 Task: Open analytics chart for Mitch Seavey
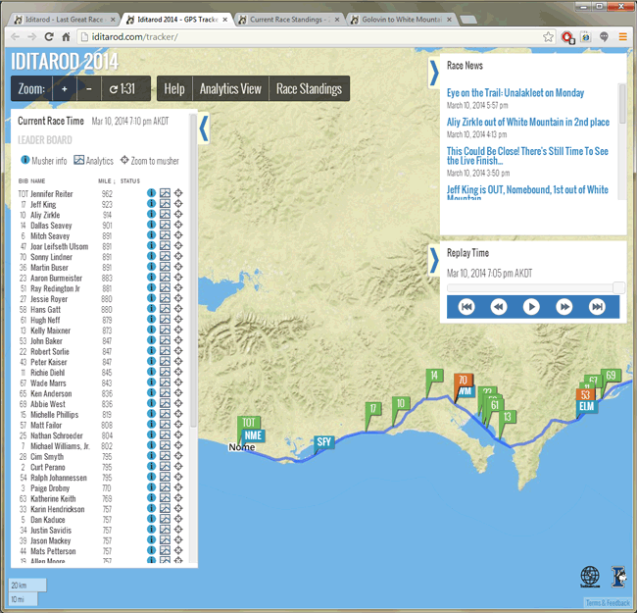tap(165, 235)
